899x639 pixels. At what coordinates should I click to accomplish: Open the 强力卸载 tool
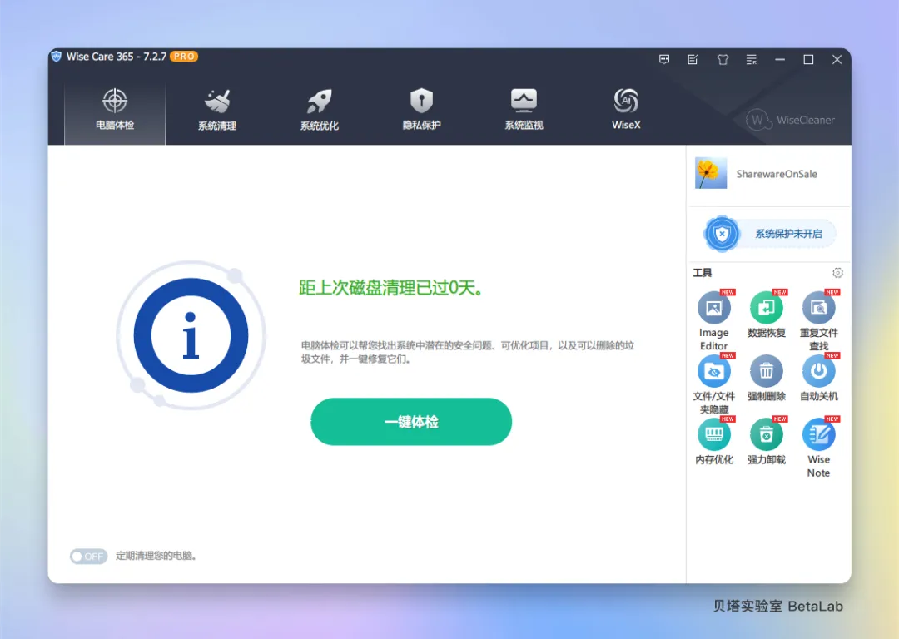(x=767, y=441)
